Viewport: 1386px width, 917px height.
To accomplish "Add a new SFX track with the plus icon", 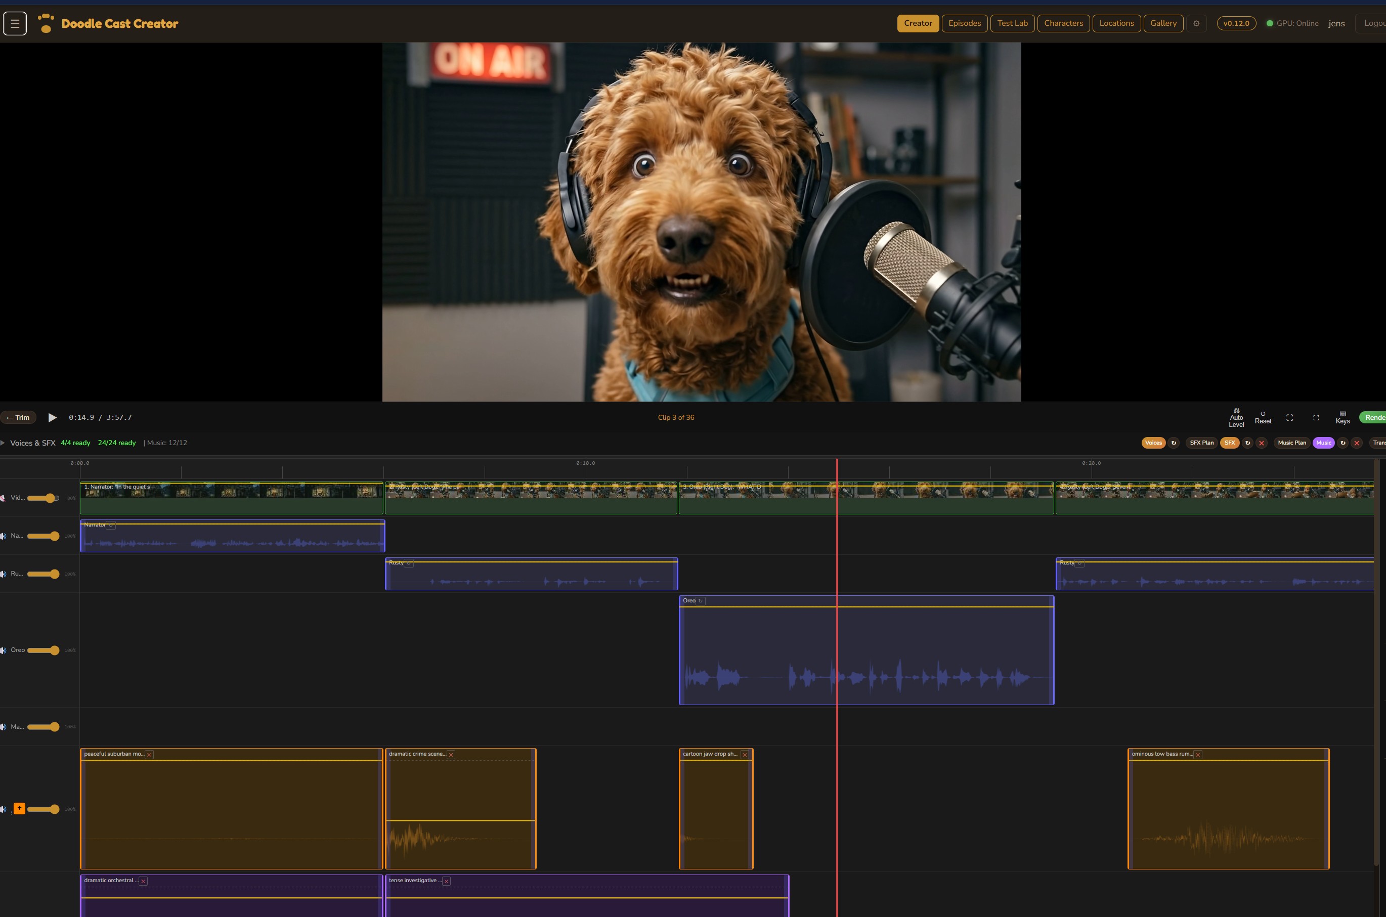I will 19,808.
